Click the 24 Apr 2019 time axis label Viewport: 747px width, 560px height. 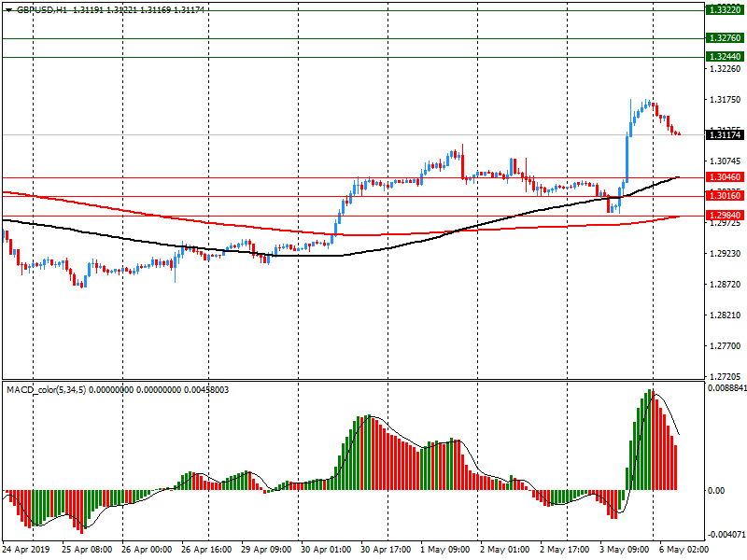coord(26,551)
